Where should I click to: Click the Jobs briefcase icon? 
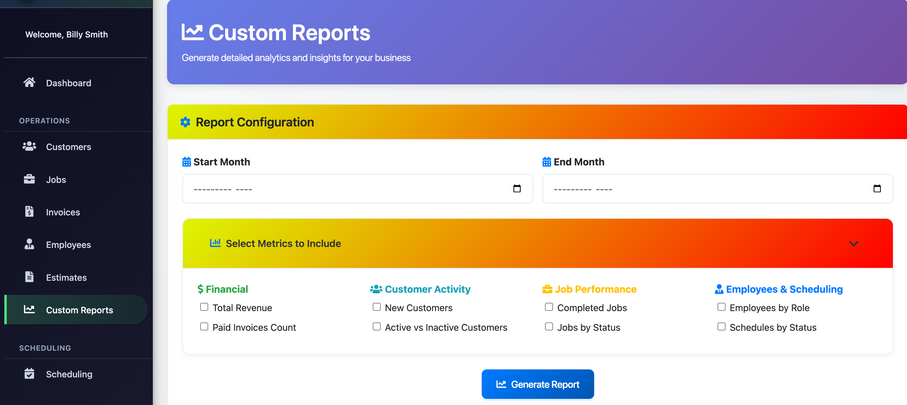click(29, 179)
